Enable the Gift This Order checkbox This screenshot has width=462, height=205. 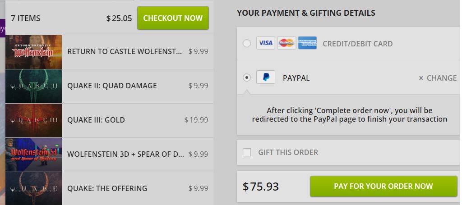tap(247, 152)
